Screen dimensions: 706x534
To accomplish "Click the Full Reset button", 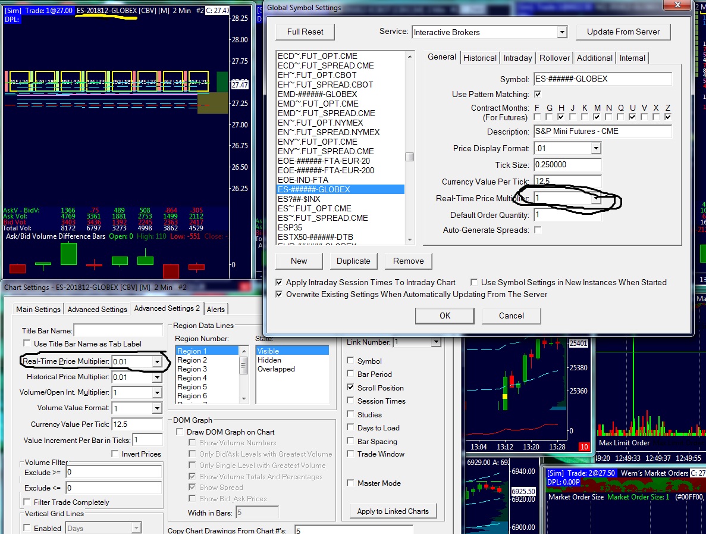I will (305, 32).
